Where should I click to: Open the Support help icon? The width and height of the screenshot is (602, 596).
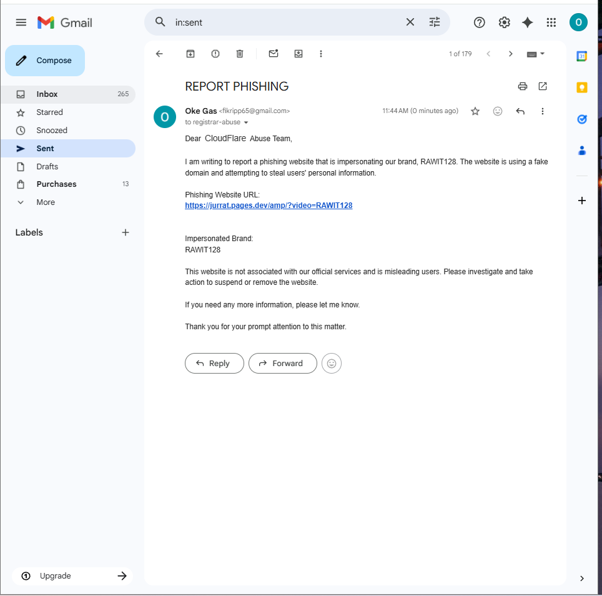pyautogui.click(x=479, y=22)
